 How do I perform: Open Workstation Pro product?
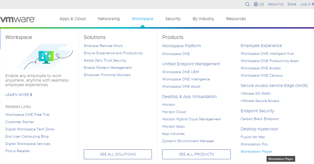coord(254,144)
